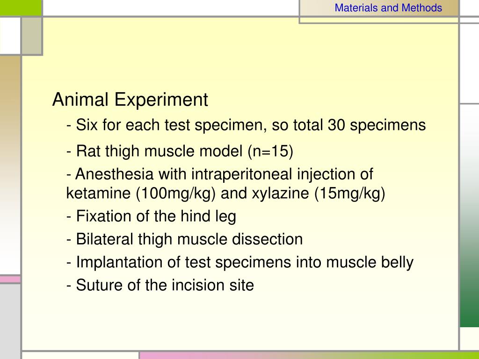Click the ketamine and xylazine dosage line

pos(226,193)
